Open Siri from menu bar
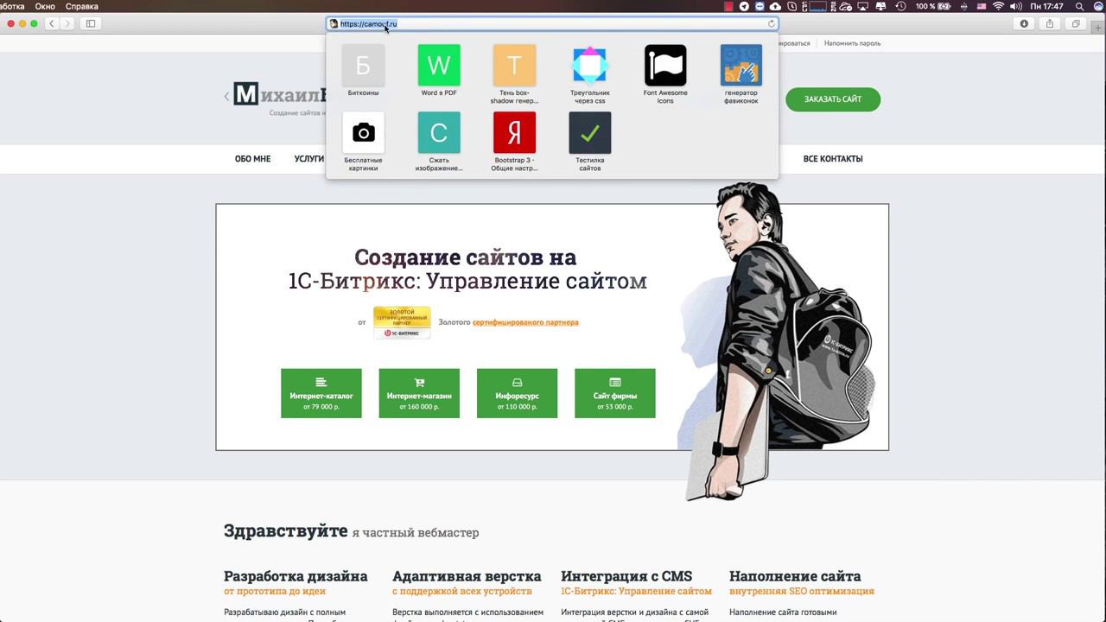The height and width of the screenshot is (622, 1106). [x=1097, y=6]
